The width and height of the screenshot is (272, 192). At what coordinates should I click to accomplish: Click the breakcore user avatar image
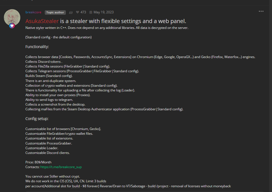12,17
